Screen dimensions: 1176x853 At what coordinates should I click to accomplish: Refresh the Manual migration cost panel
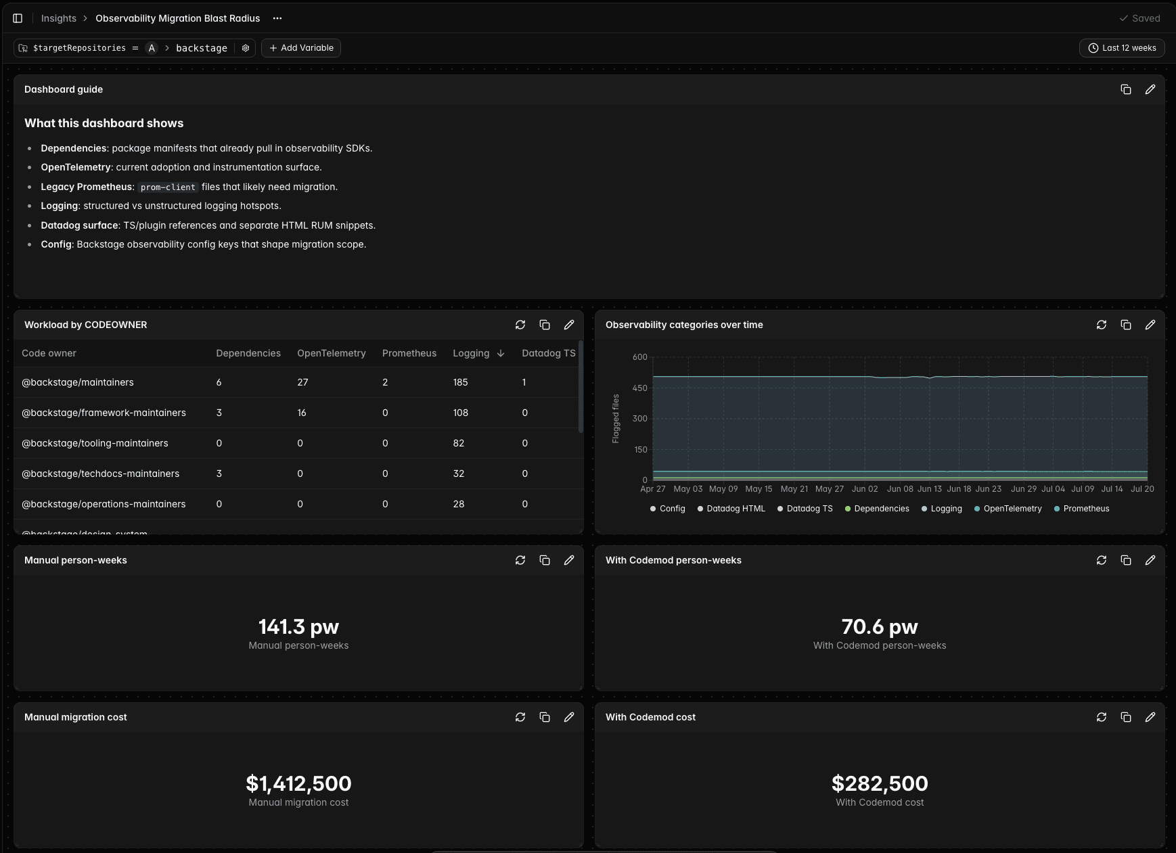520,717
